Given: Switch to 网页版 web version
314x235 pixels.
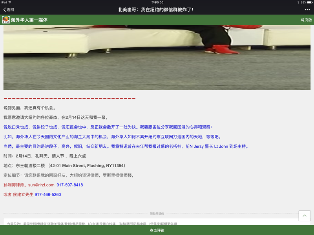Looking at the screenshot, I should [x=306, y=20].
